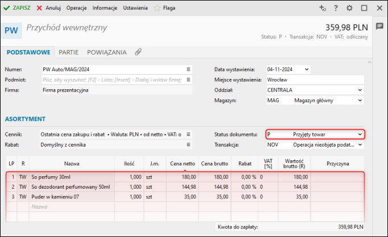The image size is (388, 237).
Task: Click the Miejsce wystawienia Wrocław field
Action: pos(314,80)
